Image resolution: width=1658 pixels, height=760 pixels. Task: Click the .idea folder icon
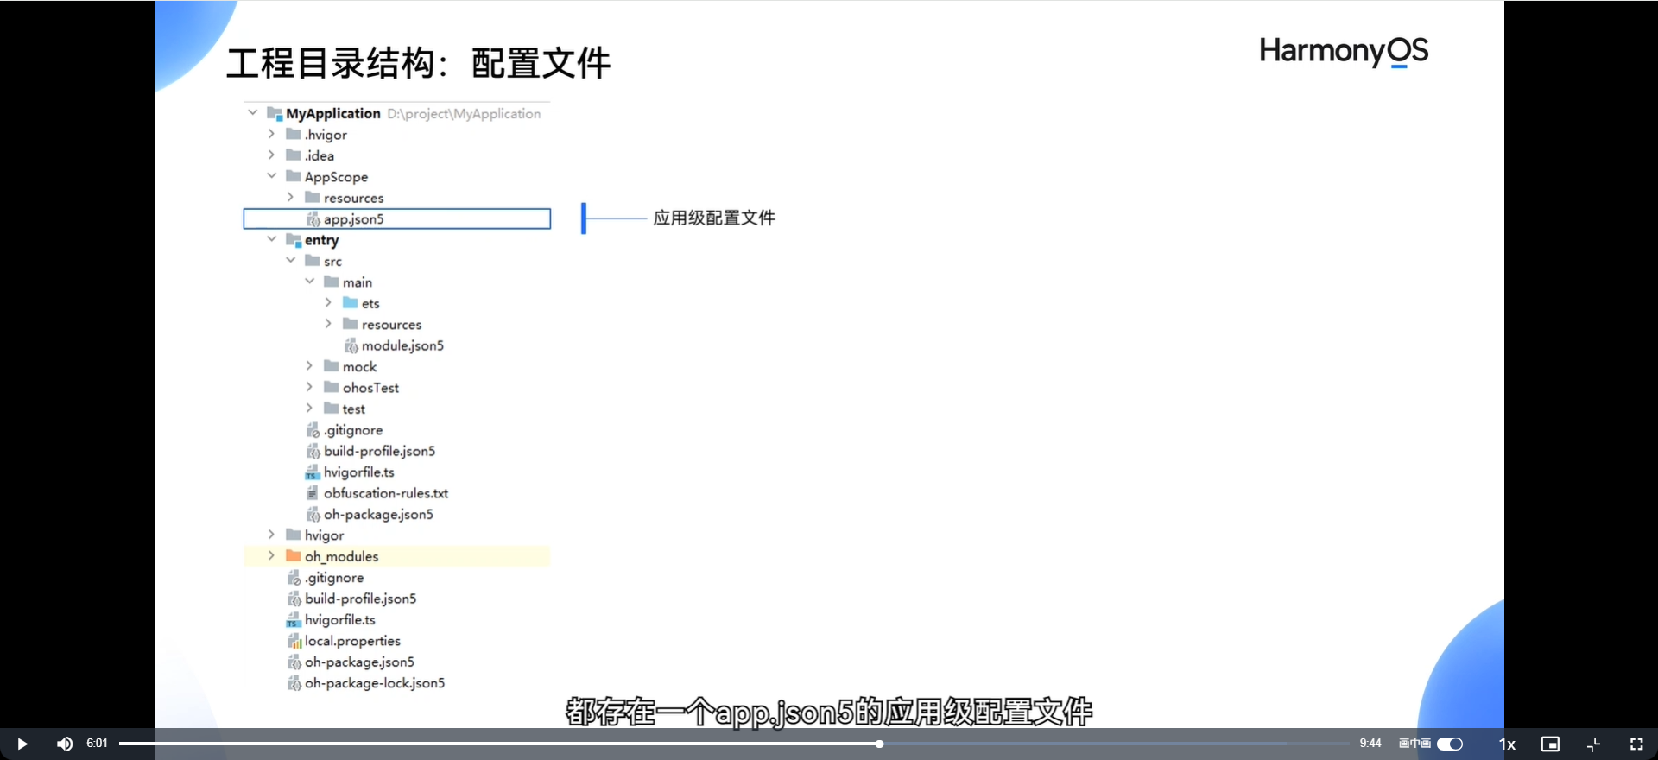[x=294, y=155]
